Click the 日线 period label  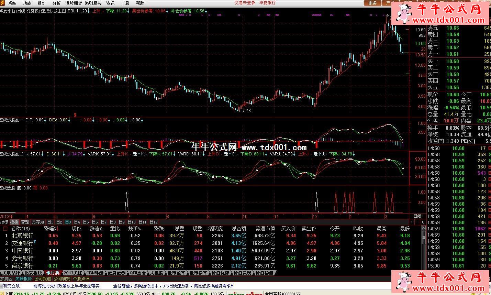(417, 216)
